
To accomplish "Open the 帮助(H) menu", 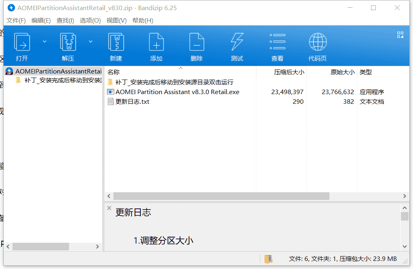I will [143, 21].
